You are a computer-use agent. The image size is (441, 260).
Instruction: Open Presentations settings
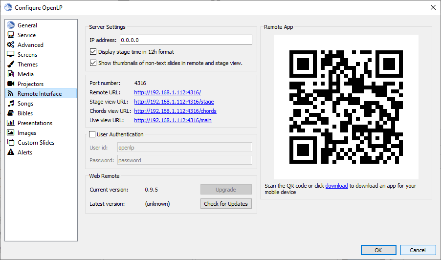tap(41, 123)
